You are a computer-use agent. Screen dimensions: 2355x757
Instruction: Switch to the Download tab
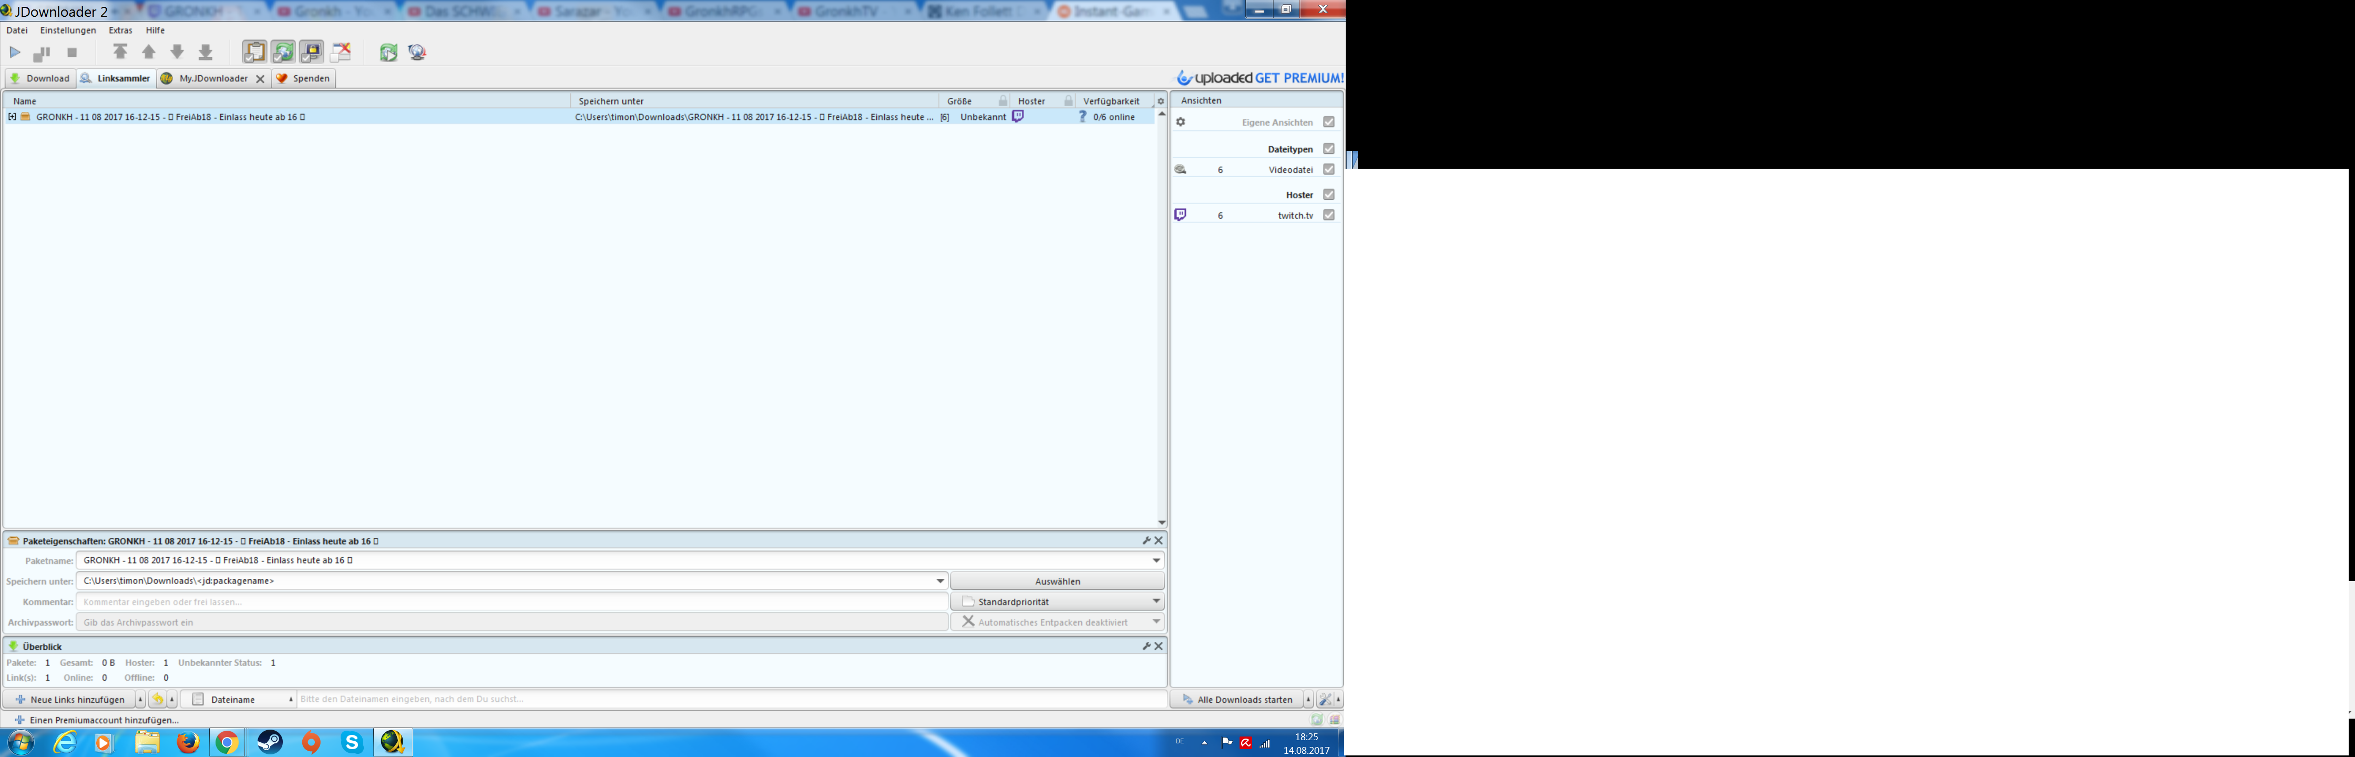pyautogui.click(x=40, y=79)
